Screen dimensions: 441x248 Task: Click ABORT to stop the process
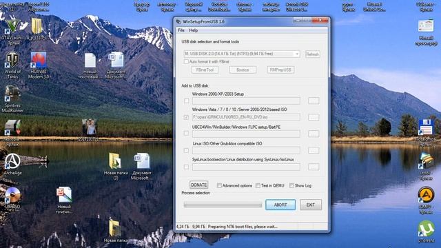280,205
